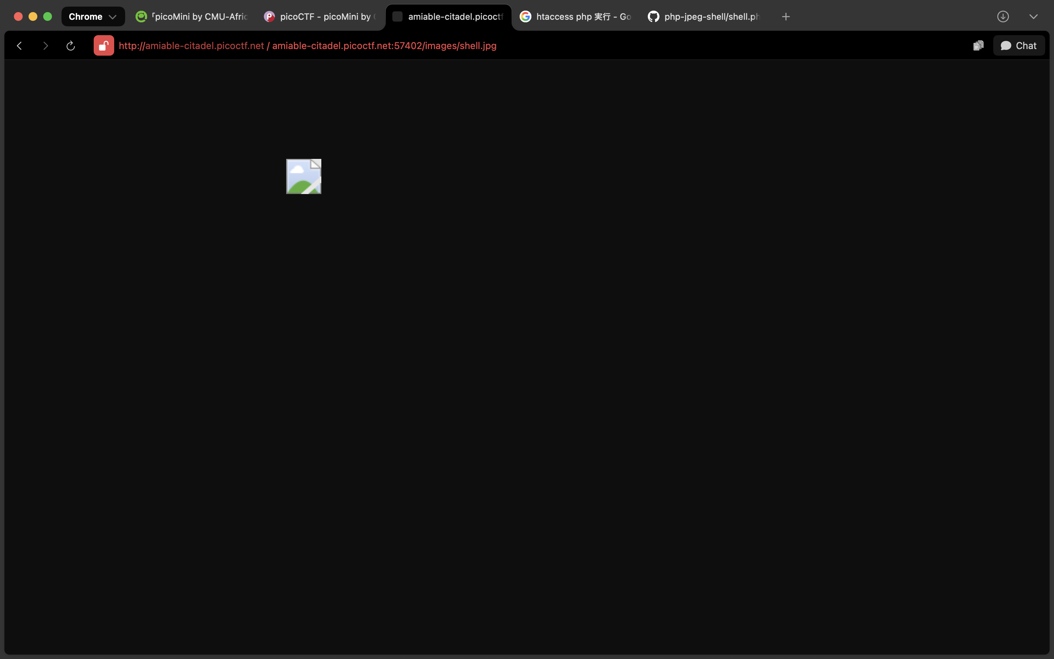Screen dimensions: 1054x659
Task: Select the amiable-citadel.picoctf active tab
Action: (x=449, y=16)
